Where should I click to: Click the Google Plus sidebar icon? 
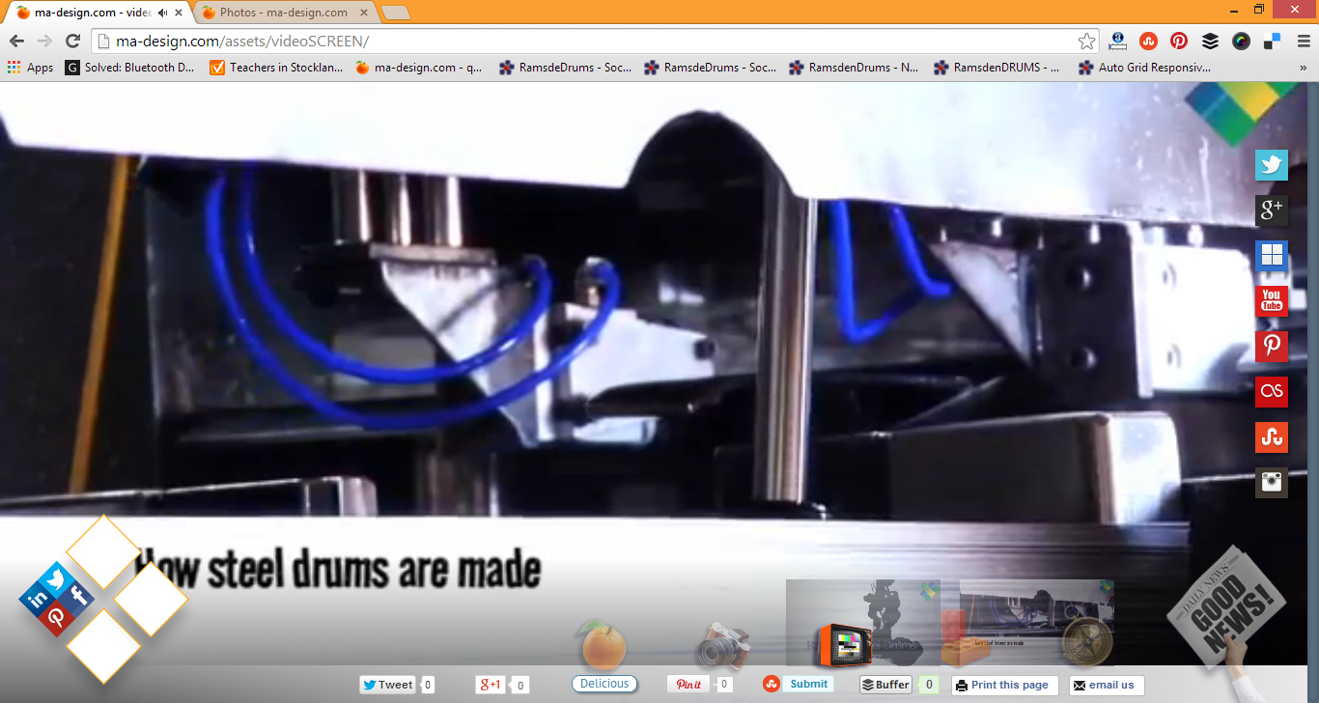[1271, 210]
